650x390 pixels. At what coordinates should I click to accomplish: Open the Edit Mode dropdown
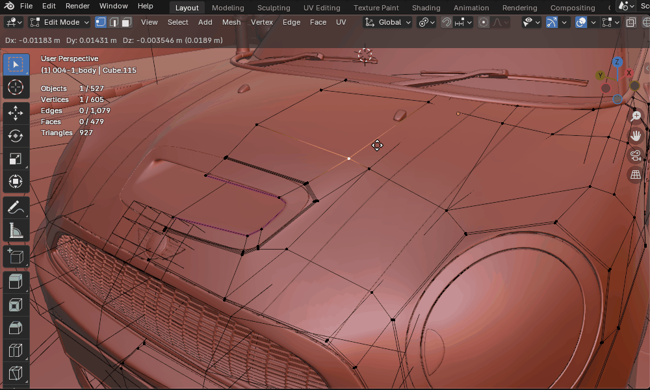[60, 22]
